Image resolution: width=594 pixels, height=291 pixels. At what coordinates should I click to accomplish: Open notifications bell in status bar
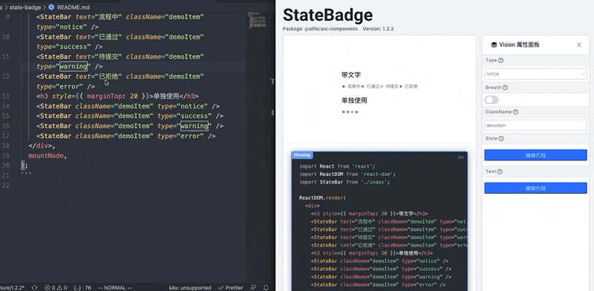click(267, 287)
